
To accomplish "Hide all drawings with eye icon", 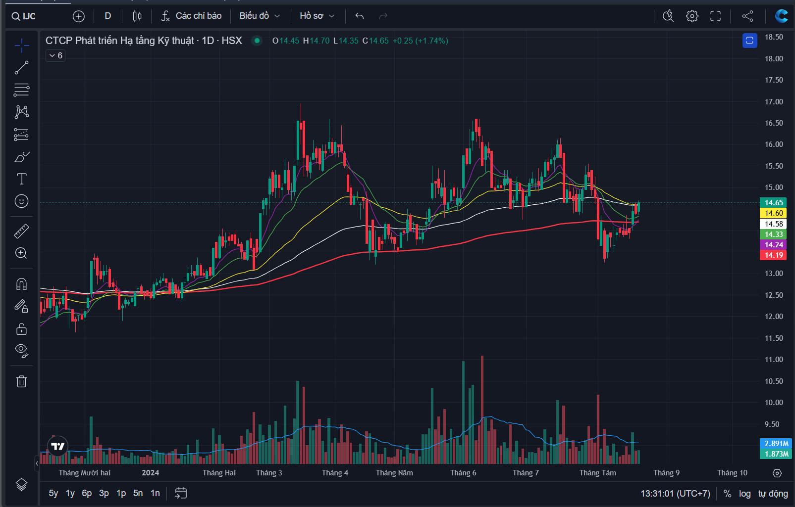I will pos(21,351).
